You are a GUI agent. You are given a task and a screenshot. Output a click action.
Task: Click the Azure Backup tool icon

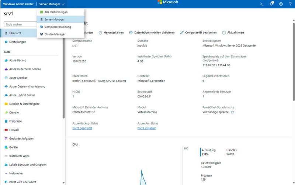click(6, 60)
